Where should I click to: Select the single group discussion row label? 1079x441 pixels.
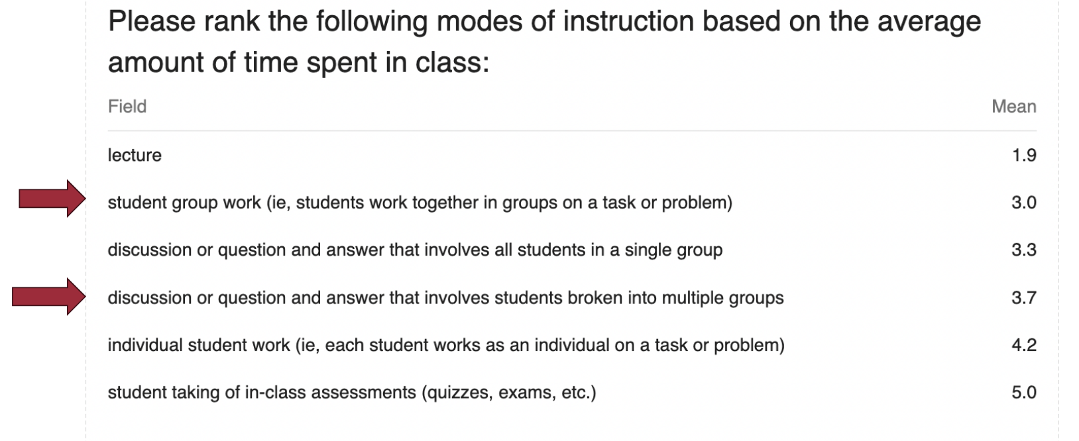point(415,250)
